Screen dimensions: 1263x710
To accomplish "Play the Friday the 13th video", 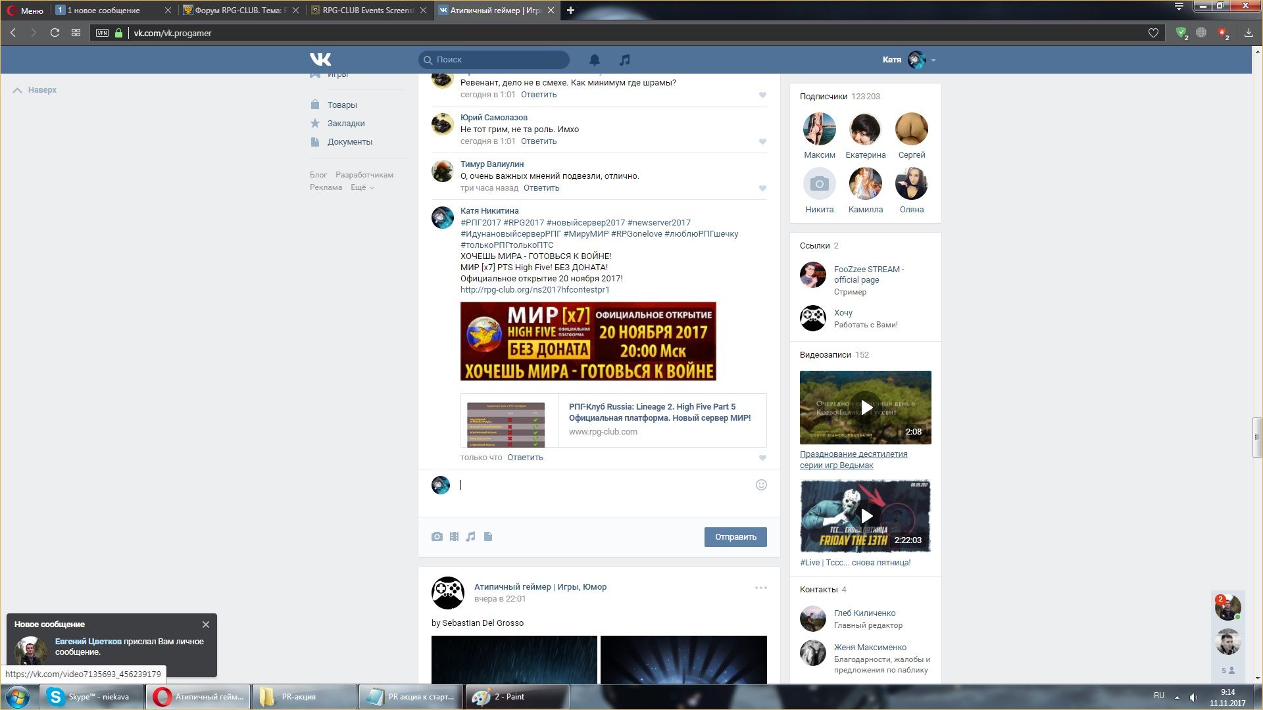I will [866, 516].
